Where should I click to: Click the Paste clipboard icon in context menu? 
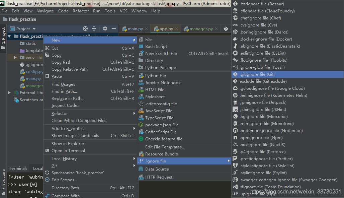(x=47, y=76)
